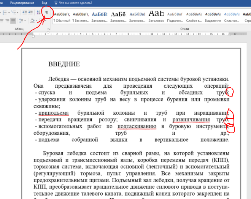The image size is (251, 199).
Task: Toggle Justify text alignment
Action: [13, 21]
